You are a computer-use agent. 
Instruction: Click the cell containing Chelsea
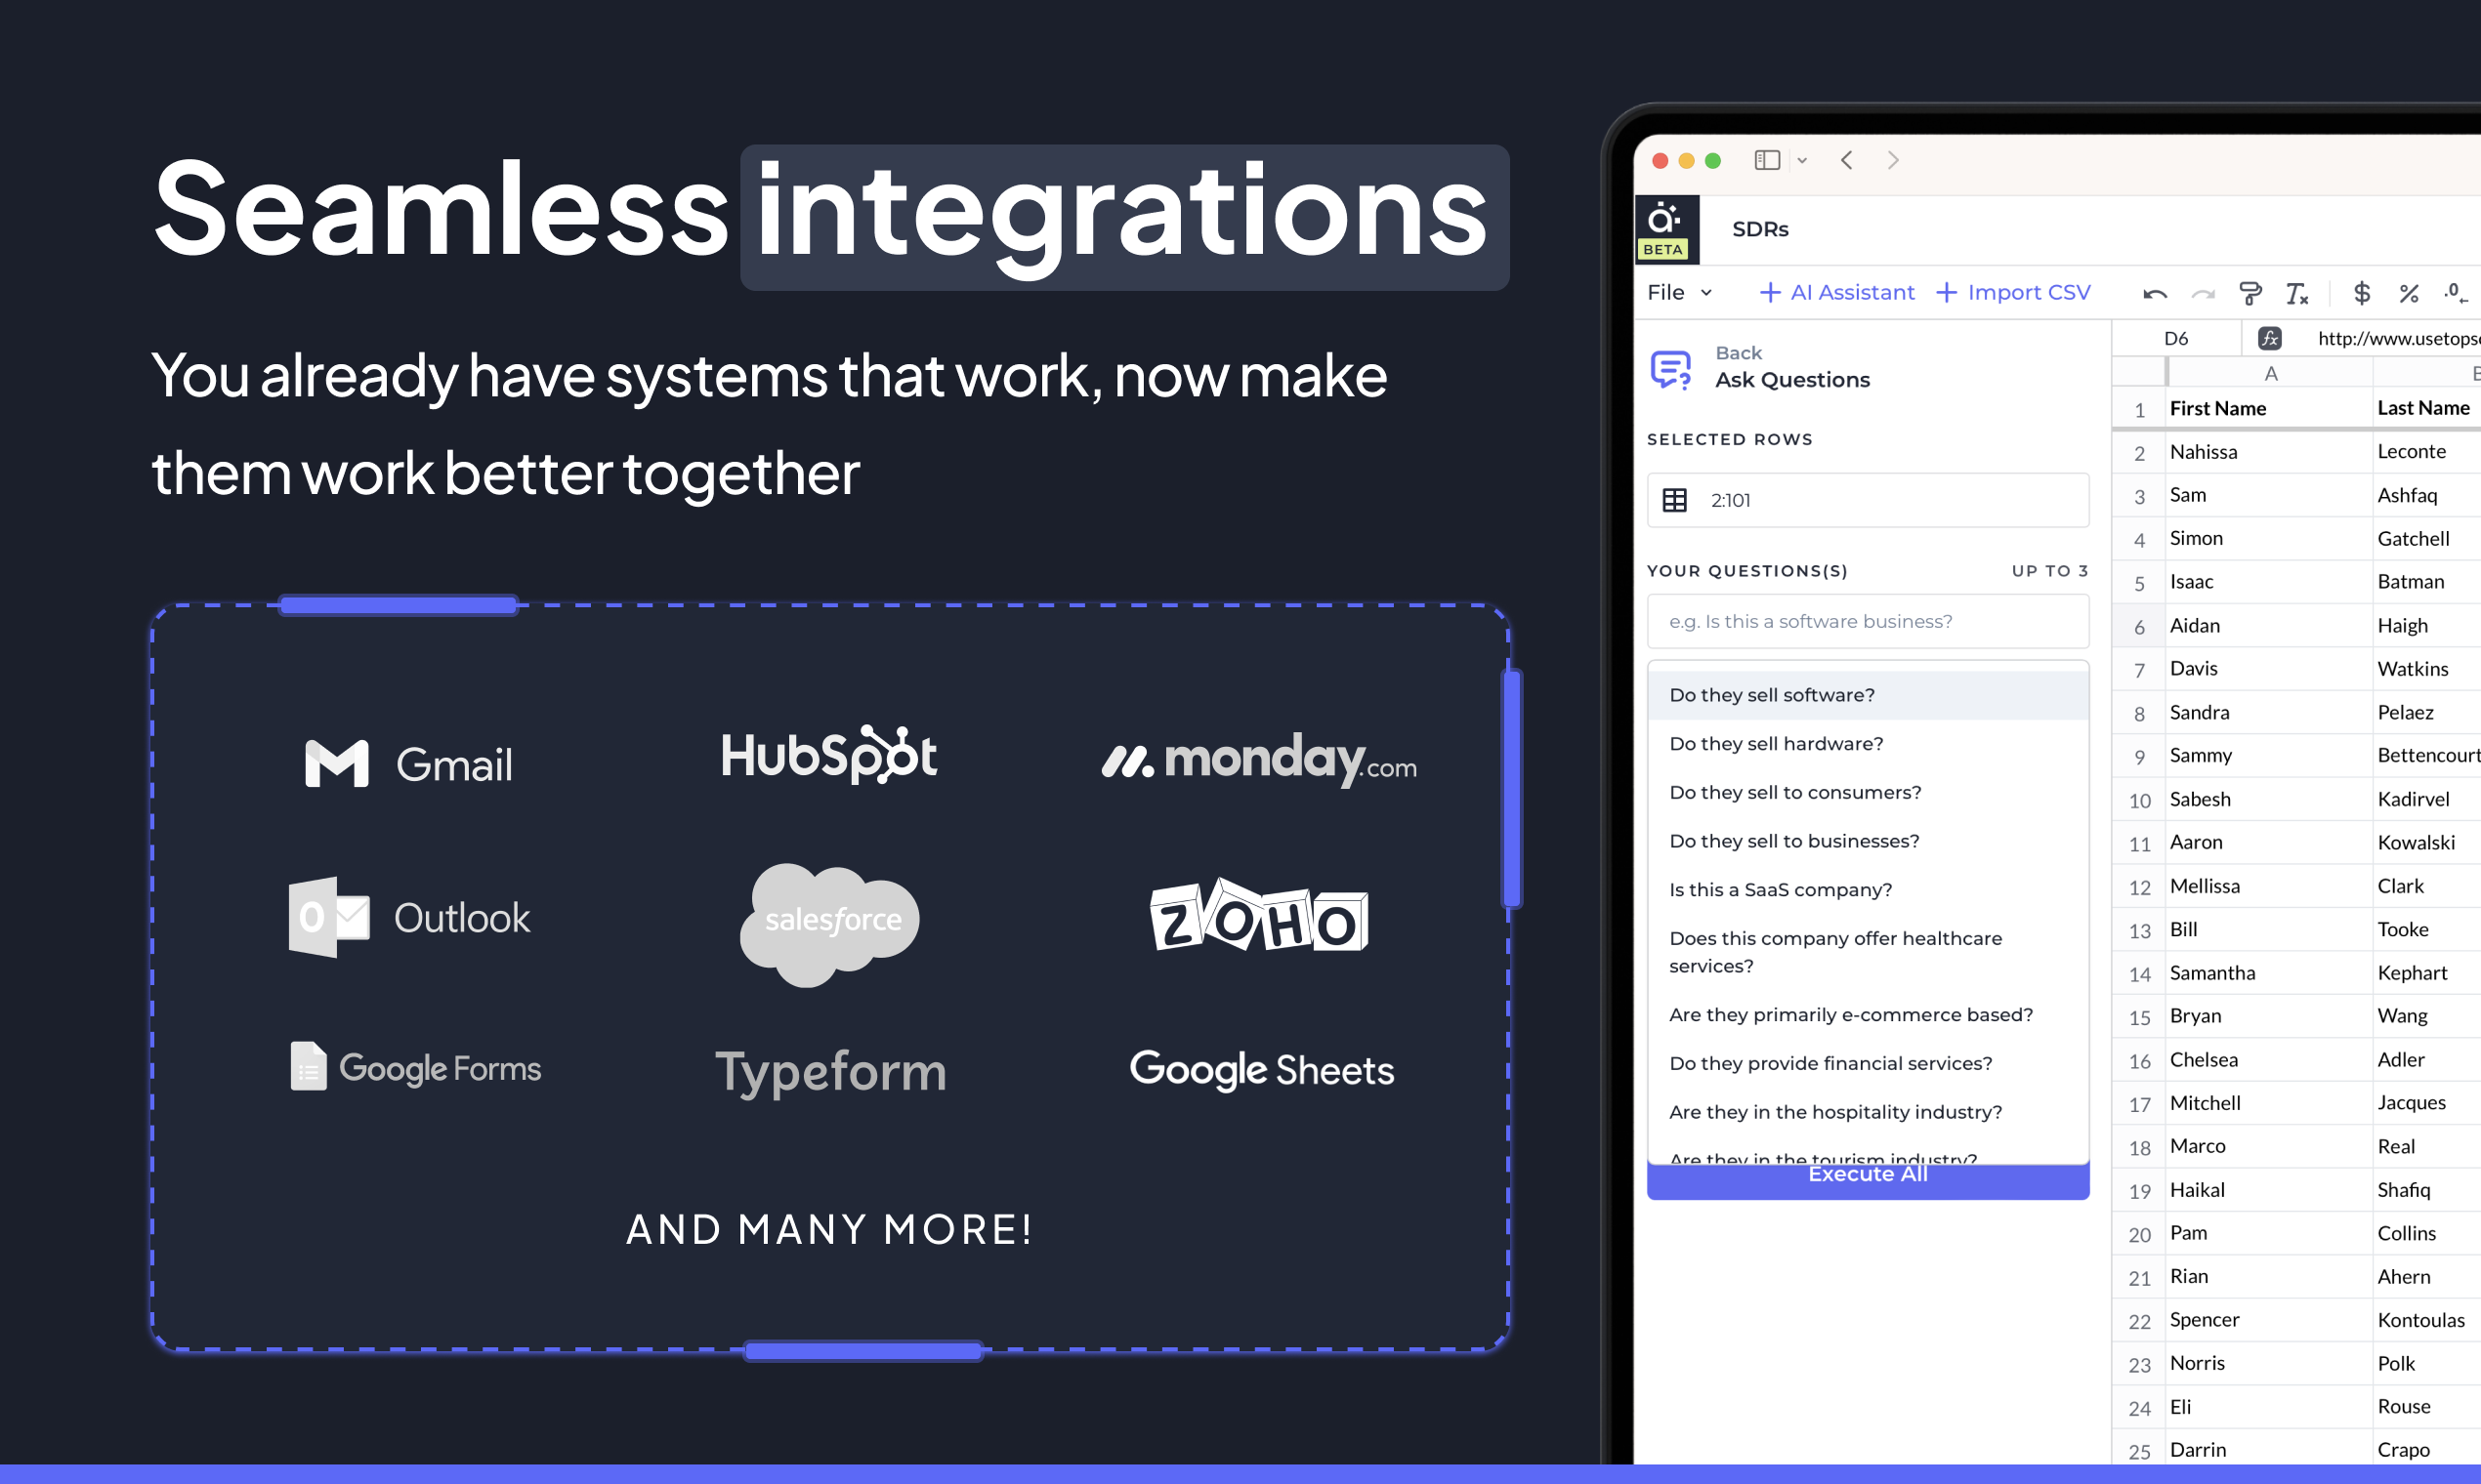(2269, 1060)
